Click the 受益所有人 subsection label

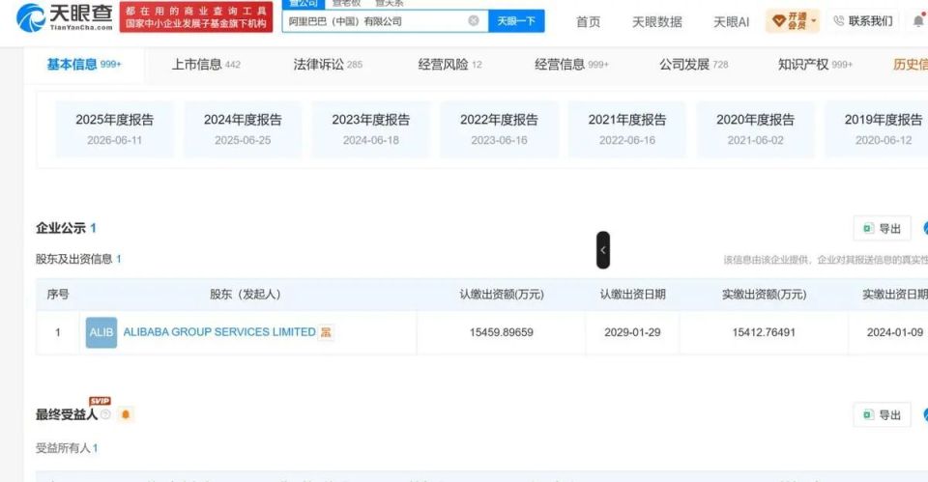[x=63, y=448]
